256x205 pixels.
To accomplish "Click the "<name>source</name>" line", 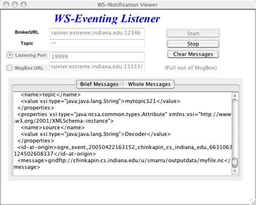I will tap(52, 128).
